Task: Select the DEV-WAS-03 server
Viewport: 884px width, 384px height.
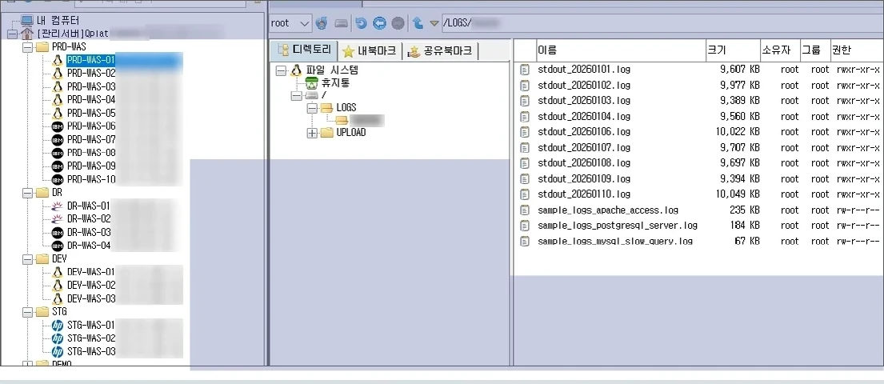Action: point(90,299)
